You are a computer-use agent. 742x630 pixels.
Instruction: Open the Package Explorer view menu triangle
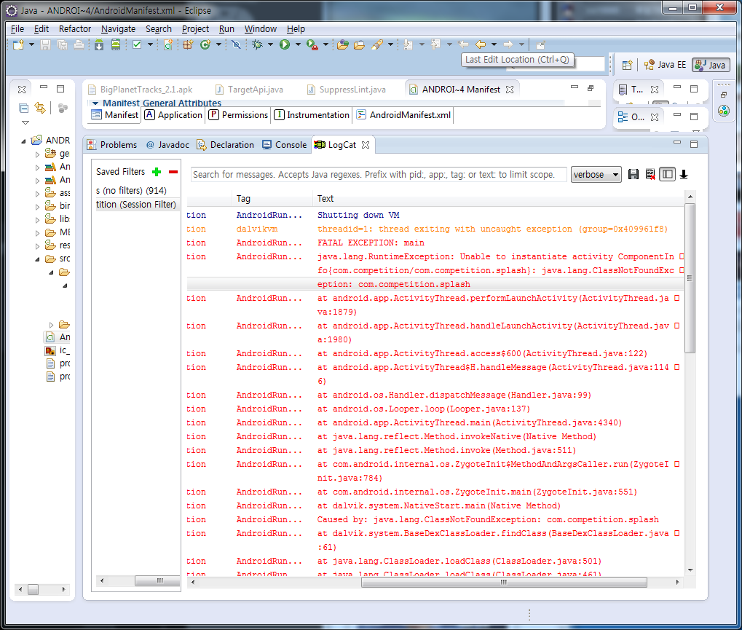tap(25, 122)
